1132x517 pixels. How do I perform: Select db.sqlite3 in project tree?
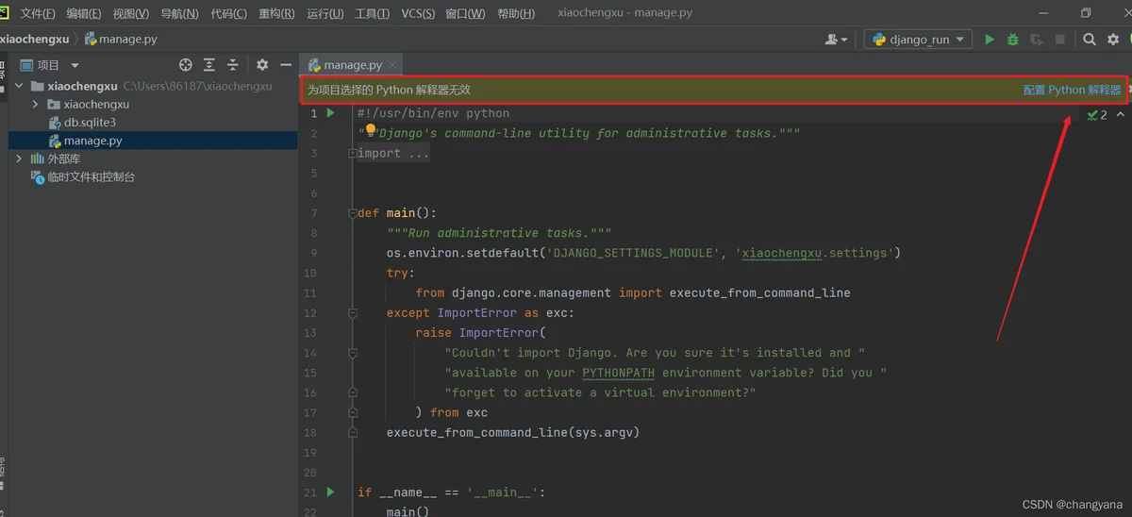pyautogui.click(x=90, y=123)
